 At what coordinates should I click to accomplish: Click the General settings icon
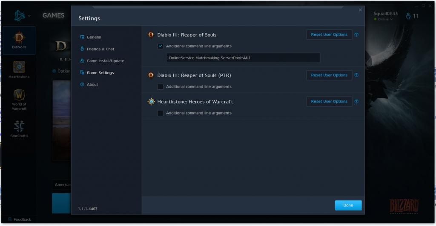[82, 37]
